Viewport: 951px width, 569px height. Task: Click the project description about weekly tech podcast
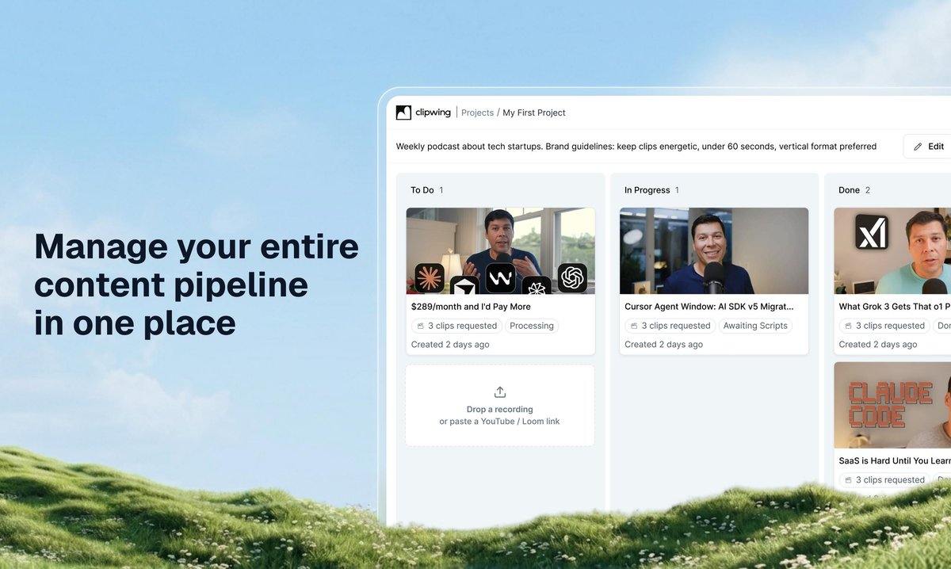636,147
